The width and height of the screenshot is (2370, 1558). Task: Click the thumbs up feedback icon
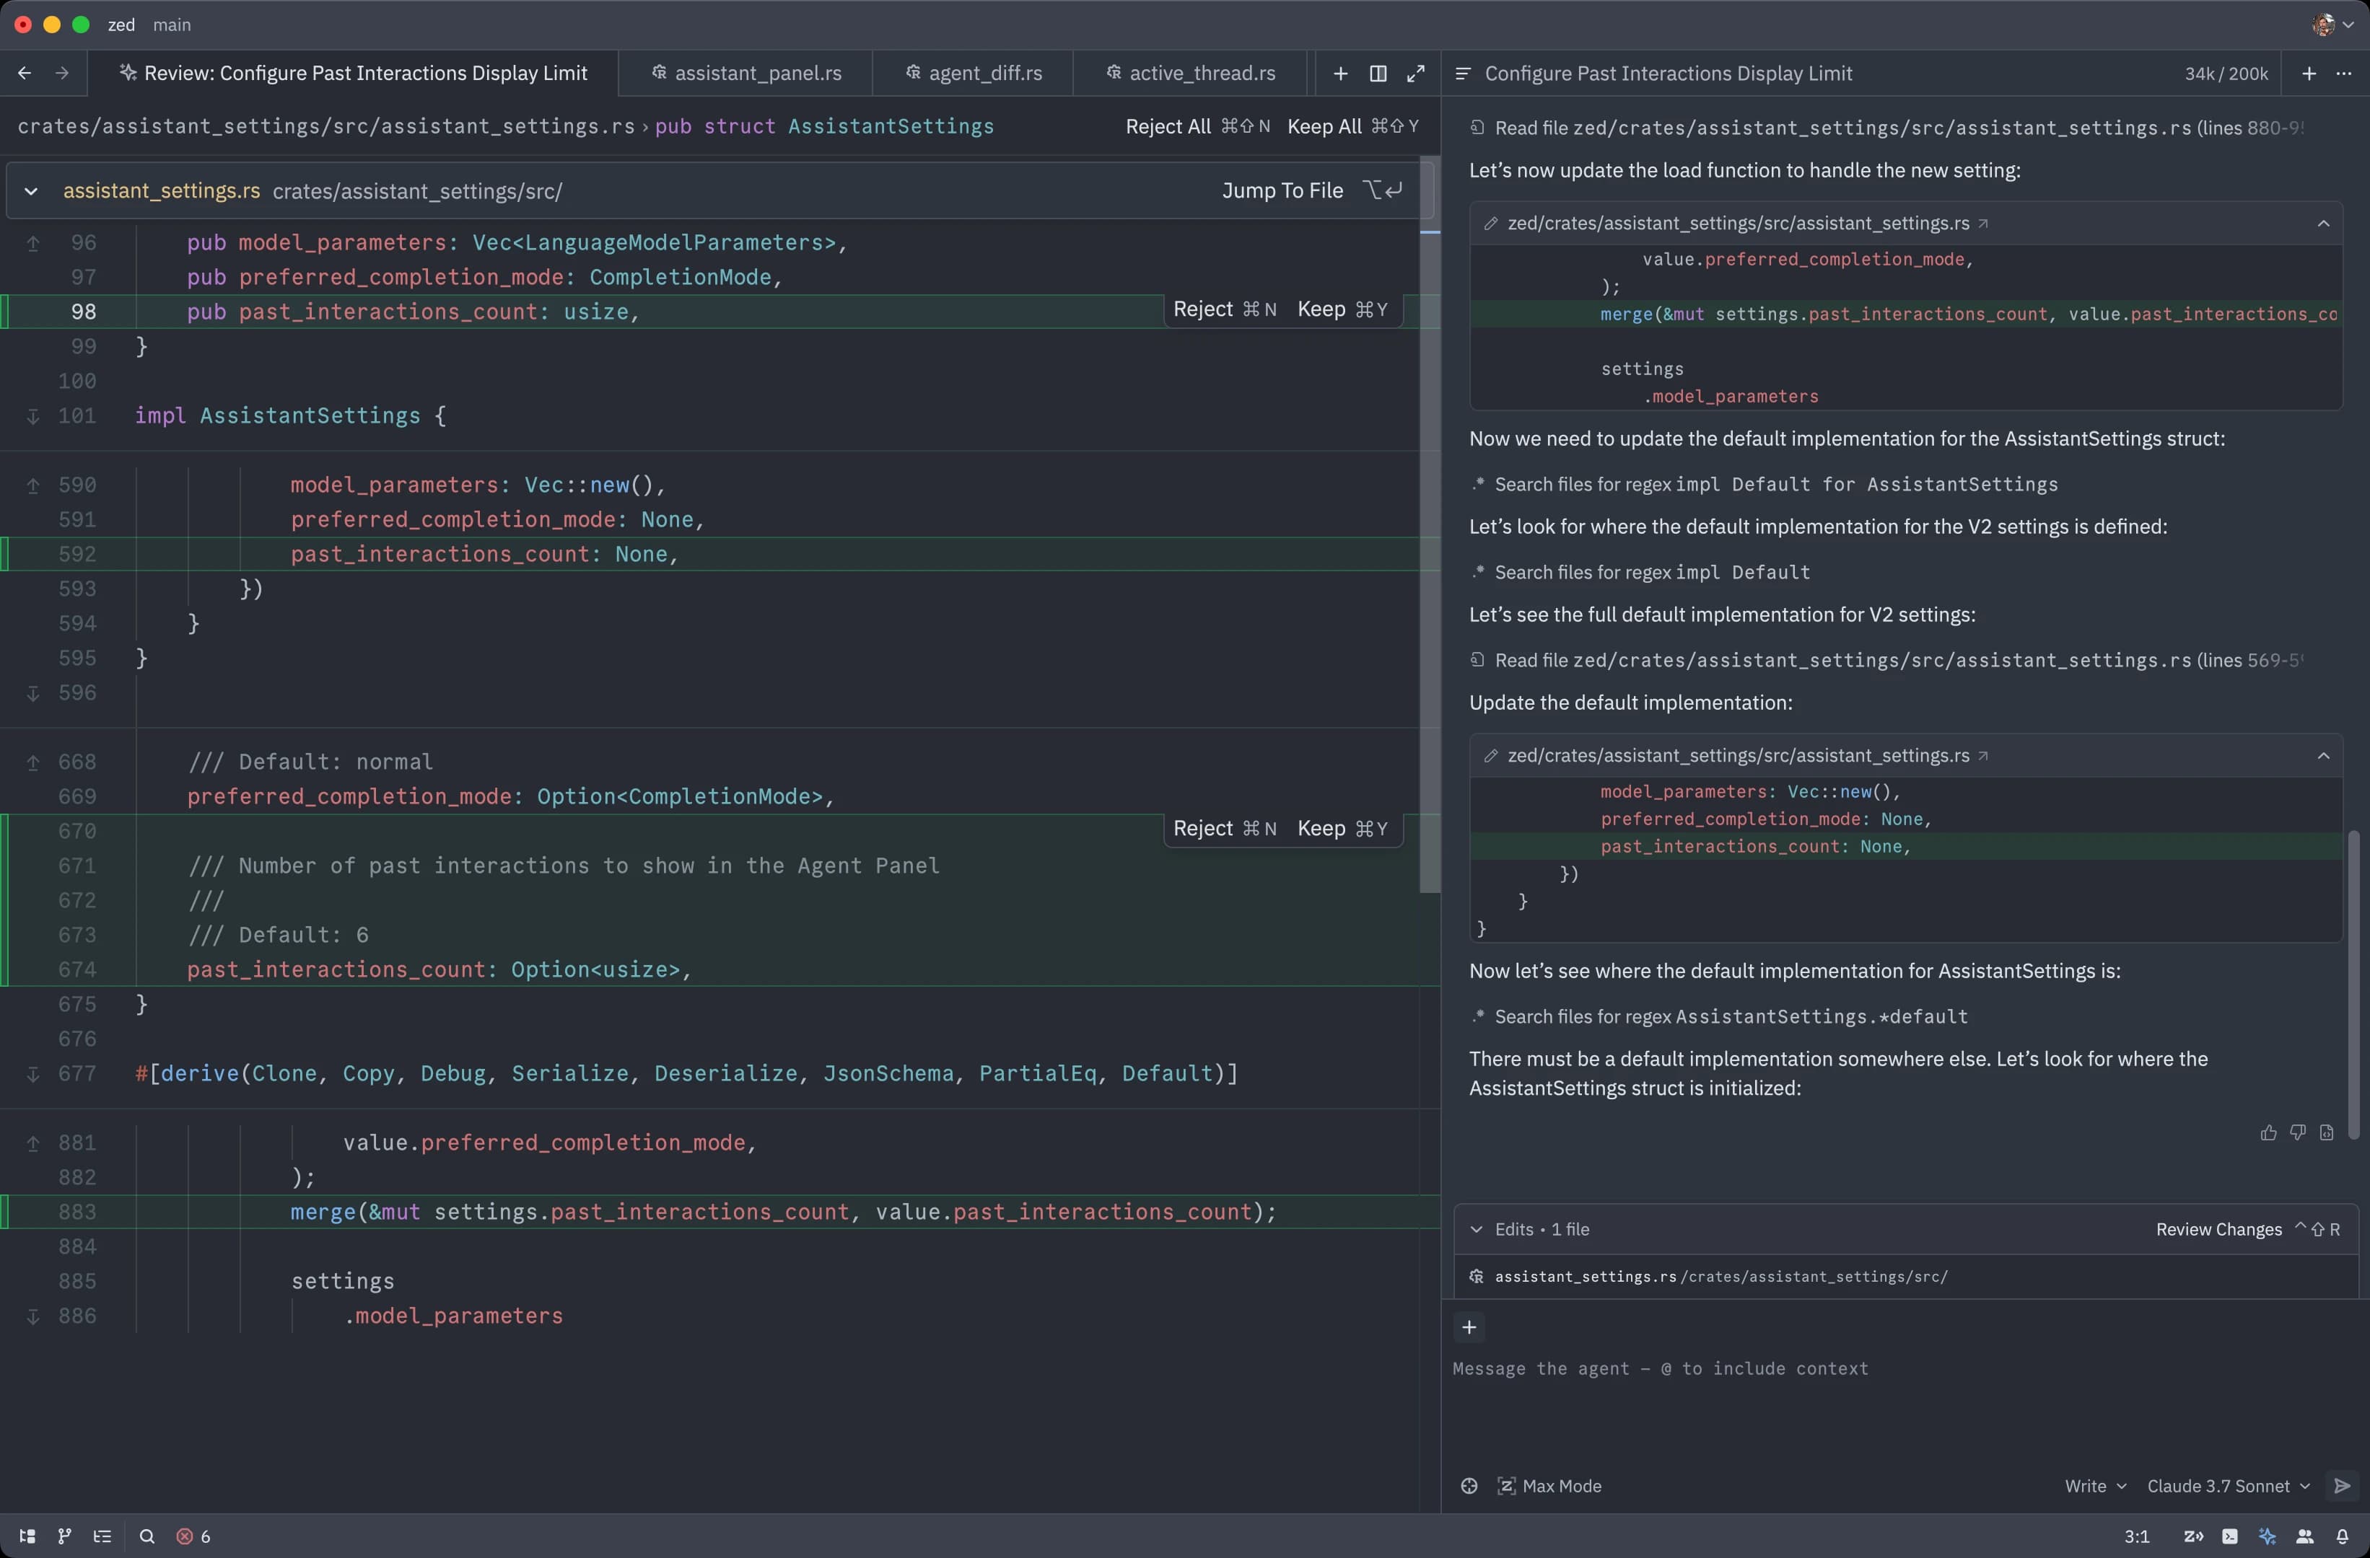pos(2268,1132)
